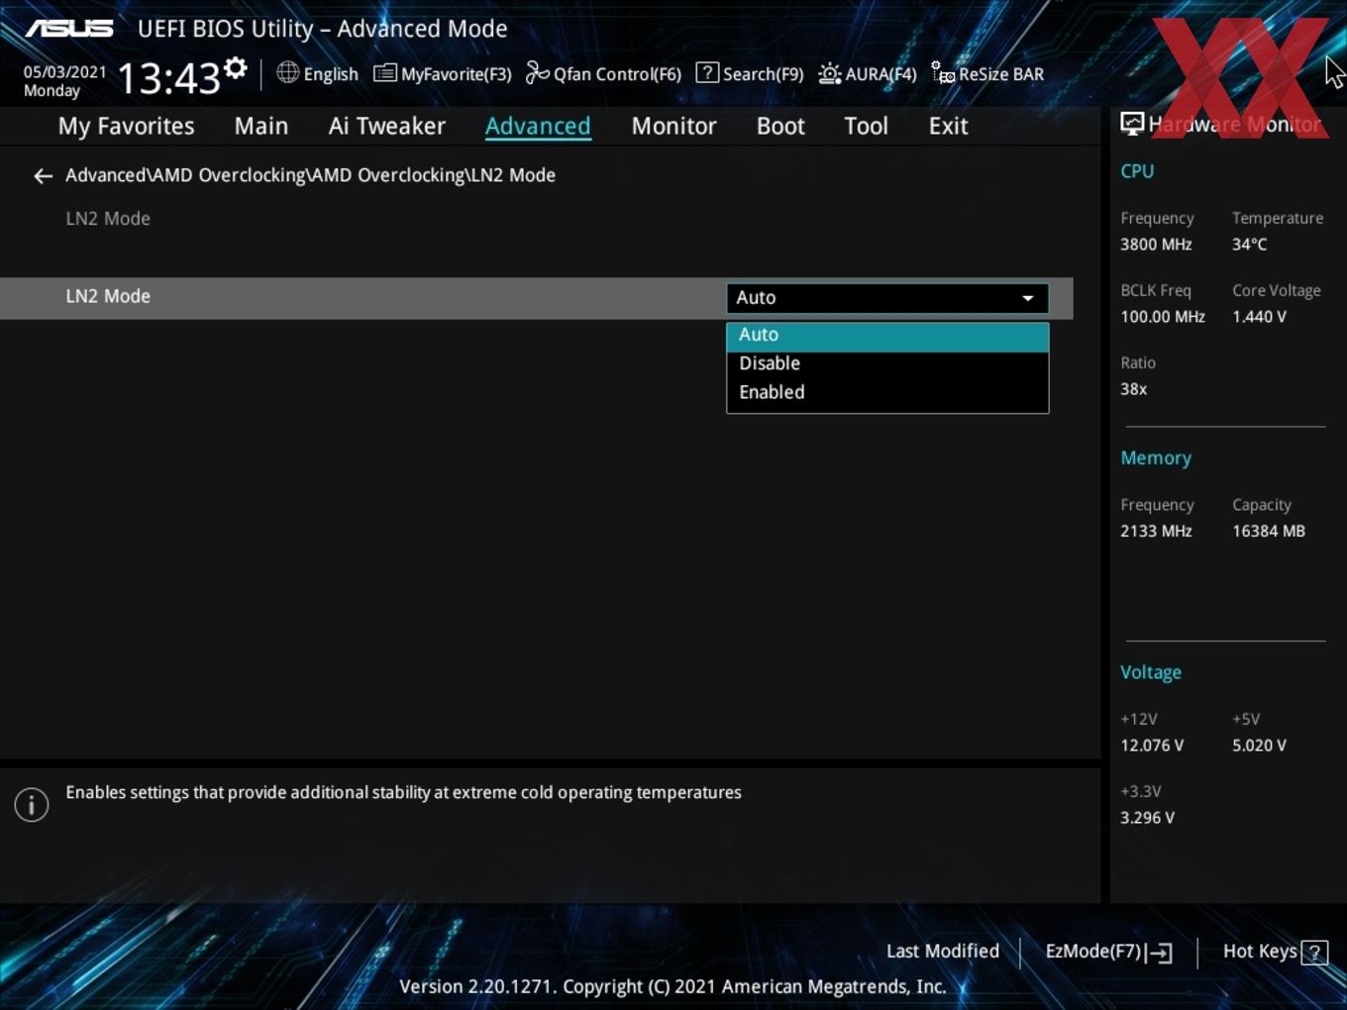Click the globe language icon
The width and height of the screenshot is (1347, 1010).
pyautogui.click(x=287, y=72)
